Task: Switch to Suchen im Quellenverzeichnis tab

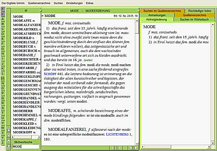Action: [162, 11]
